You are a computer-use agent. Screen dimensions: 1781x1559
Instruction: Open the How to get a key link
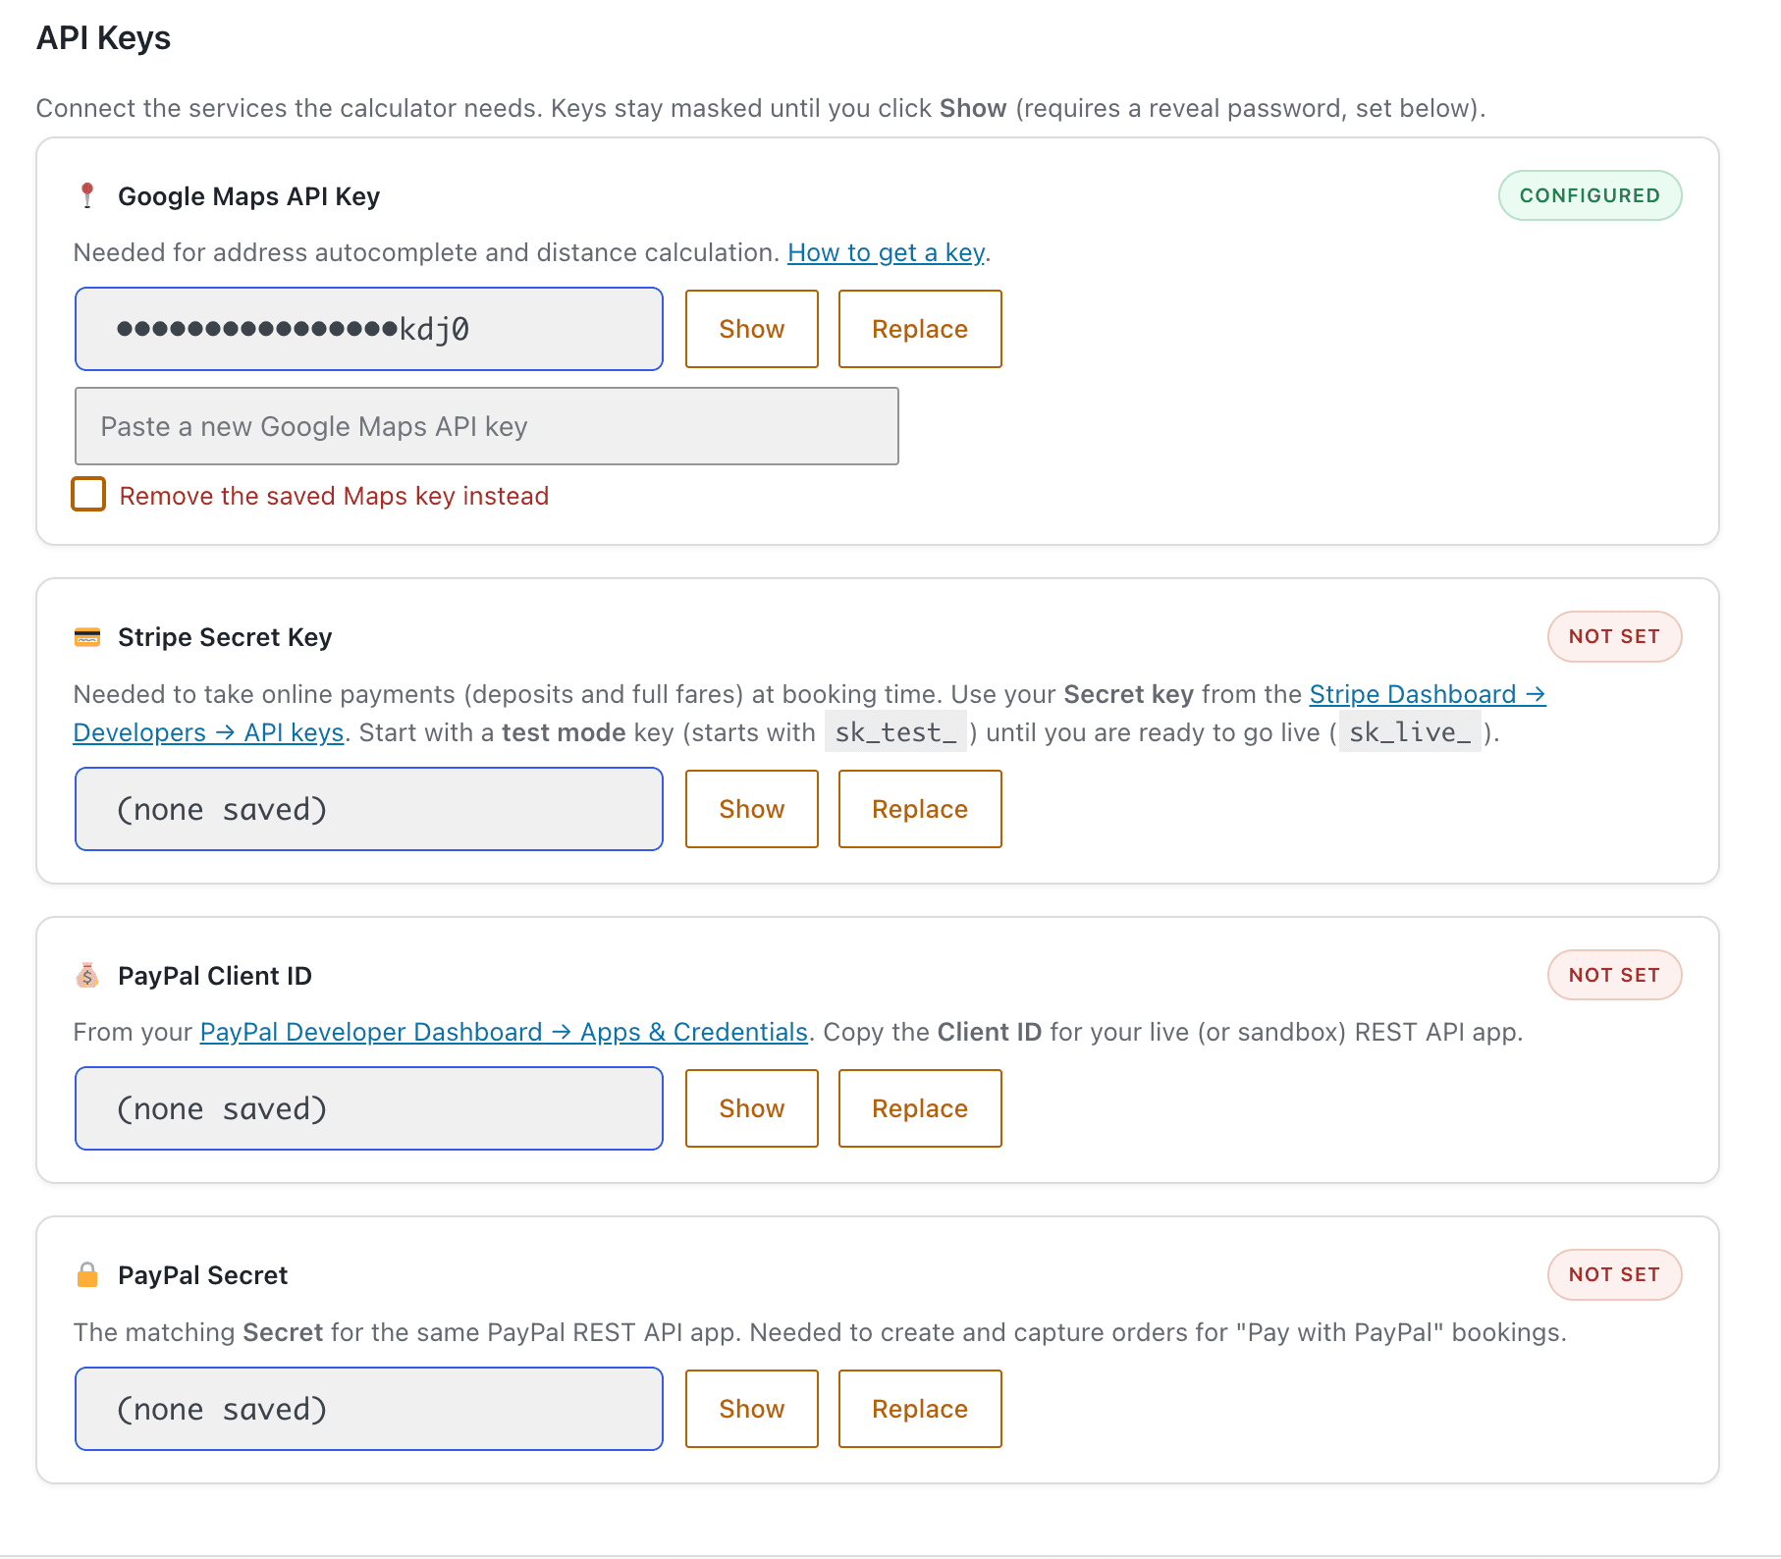(886, 252)
